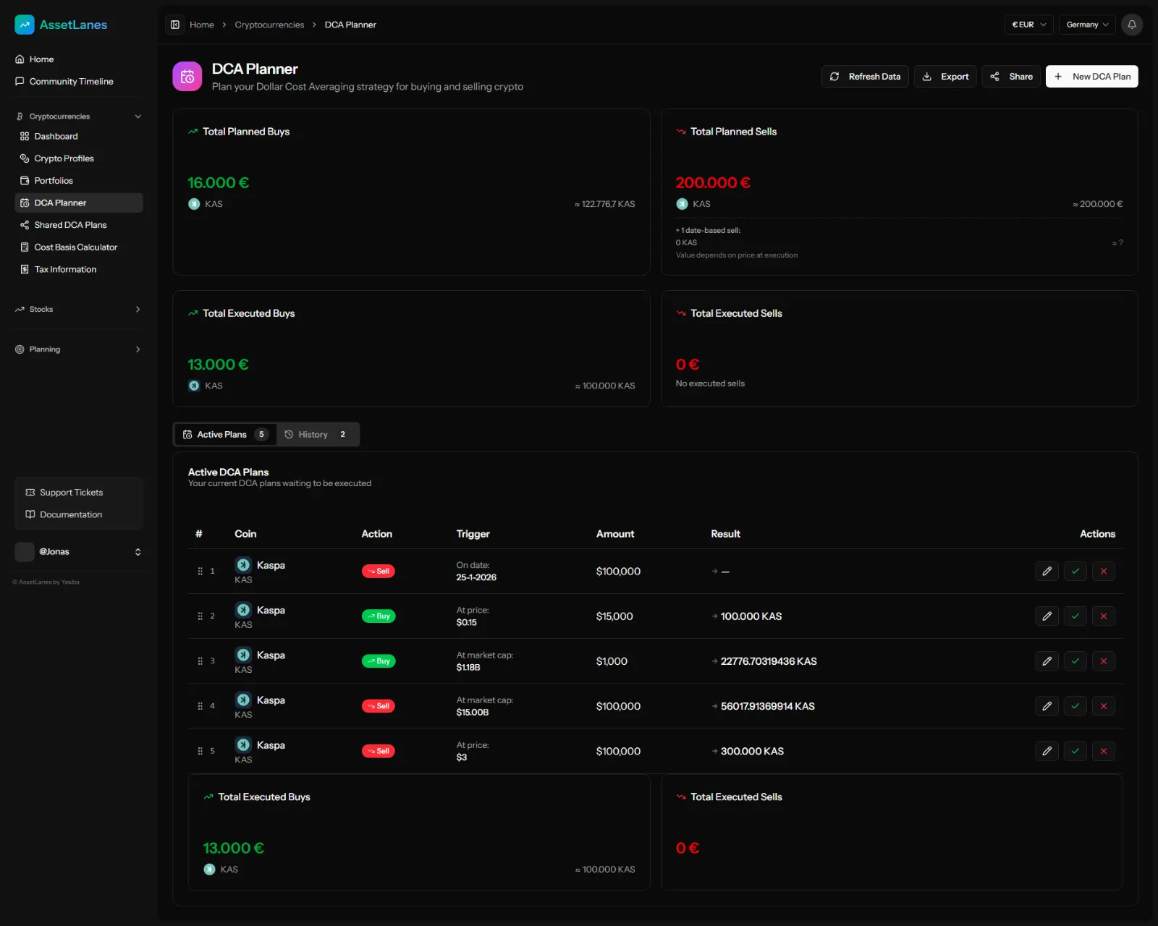The width and height of the screenshot is (1158, 926).
Task: Edit plan 5 sell at $3
Action: [1047, 751]
